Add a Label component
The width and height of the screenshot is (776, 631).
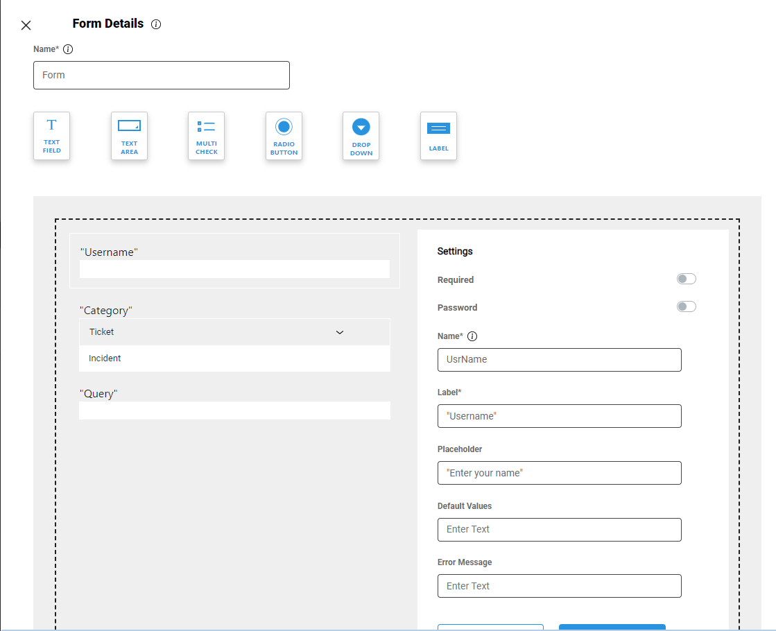(x=438, y=136)
